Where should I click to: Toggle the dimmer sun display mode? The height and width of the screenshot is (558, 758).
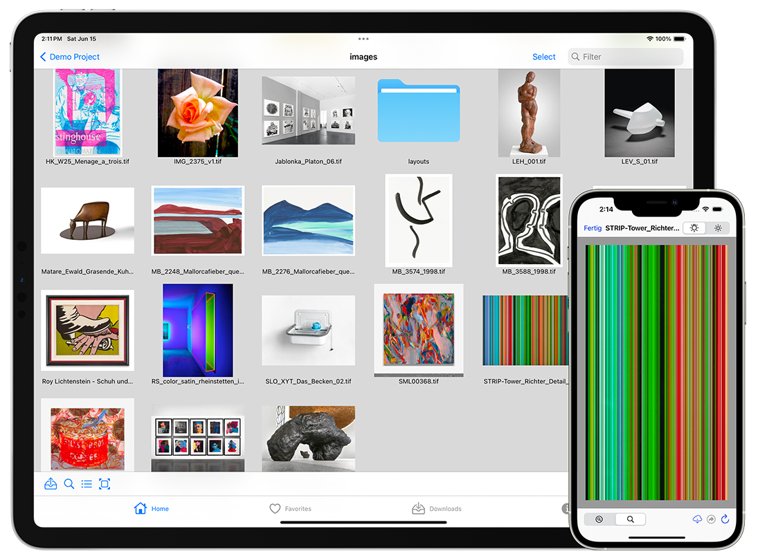pyautogui.click(x=718, y=228)
